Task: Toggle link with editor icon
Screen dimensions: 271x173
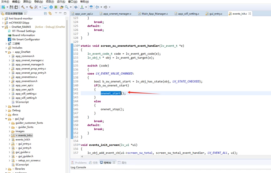Action: [x=50, y=13]
